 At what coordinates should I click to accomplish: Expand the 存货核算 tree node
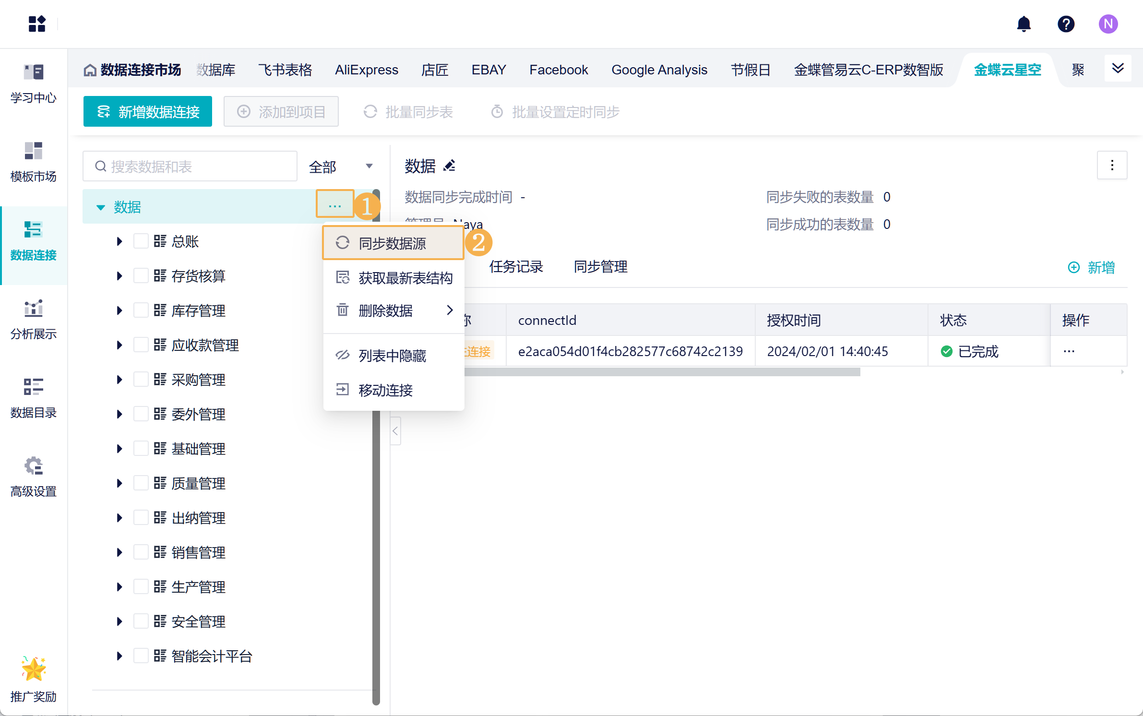pyautogui.click(x=119, y=275)
